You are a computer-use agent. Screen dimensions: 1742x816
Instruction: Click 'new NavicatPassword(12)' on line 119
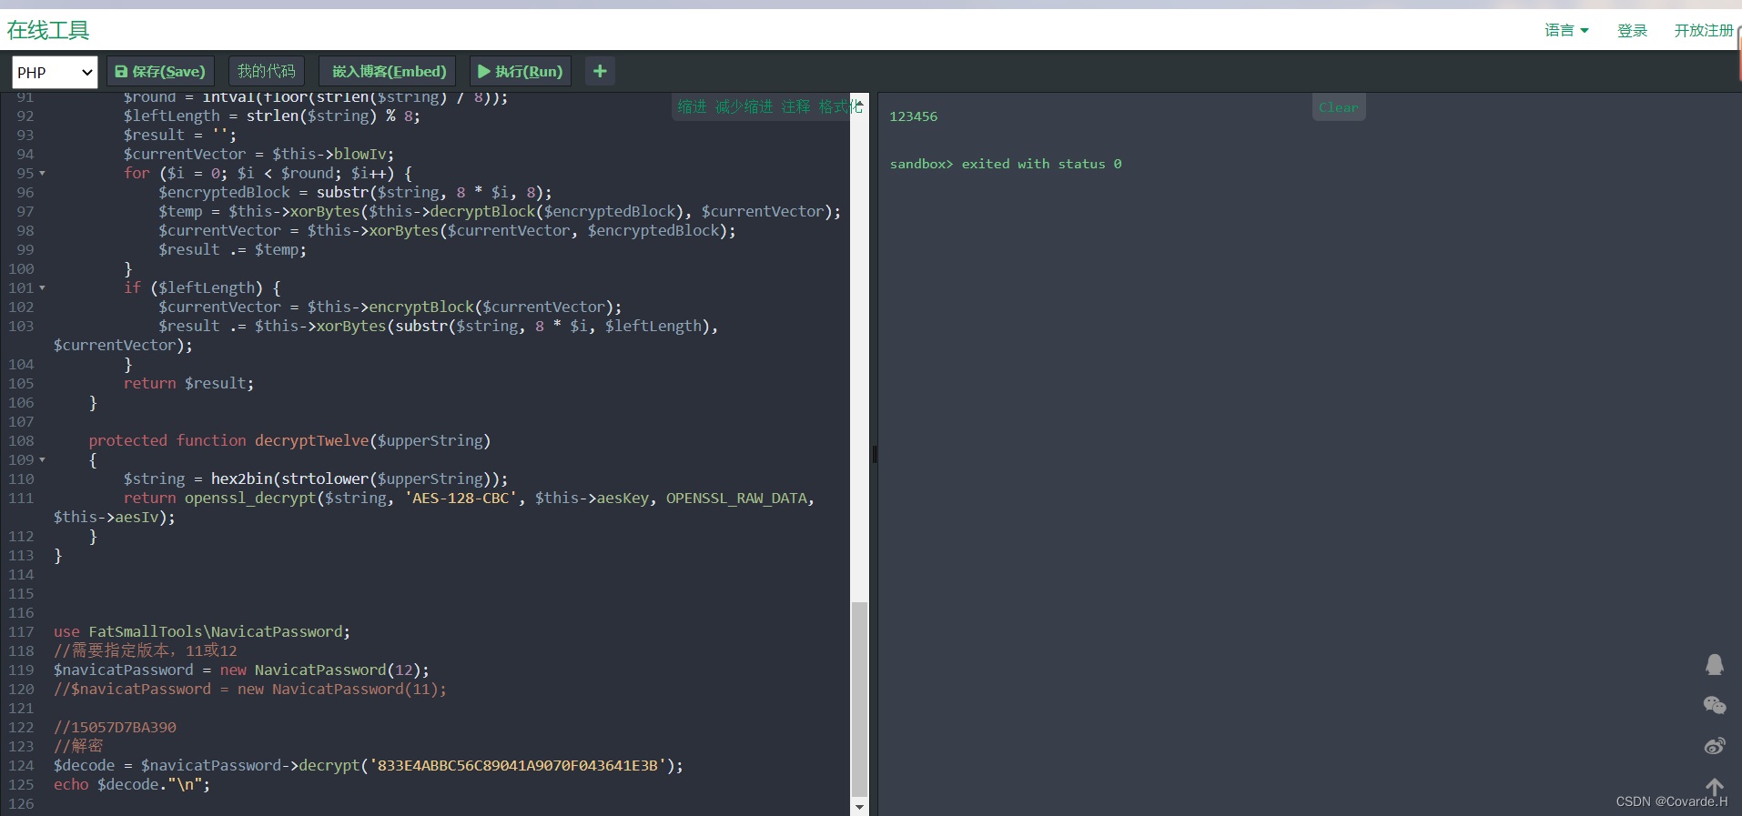coord(319,670)
